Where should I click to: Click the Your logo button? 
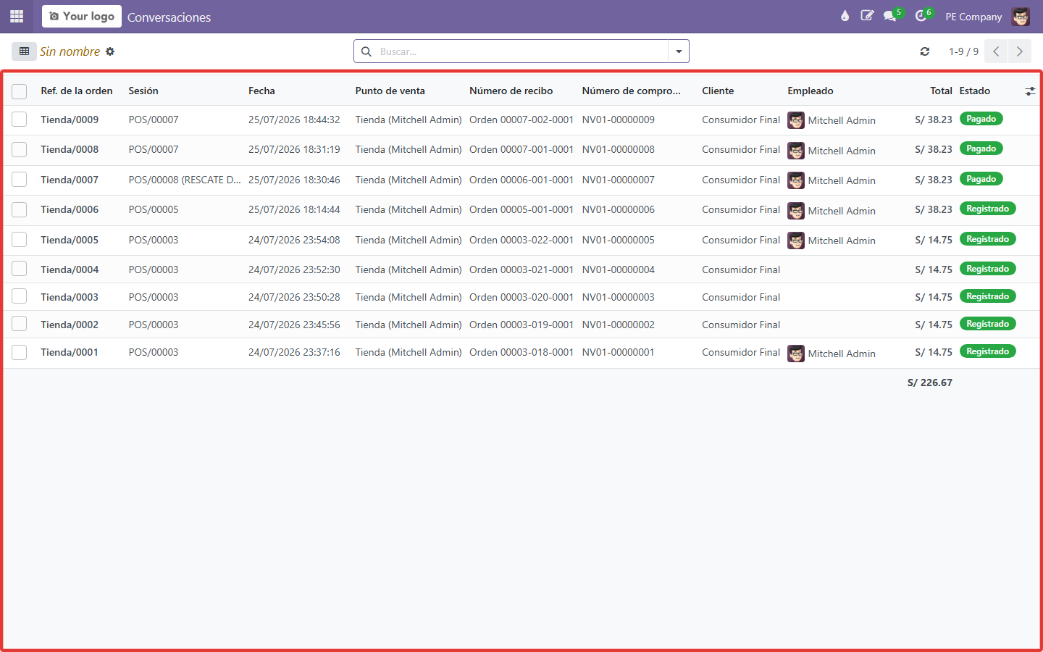click(x=82, y=16)
